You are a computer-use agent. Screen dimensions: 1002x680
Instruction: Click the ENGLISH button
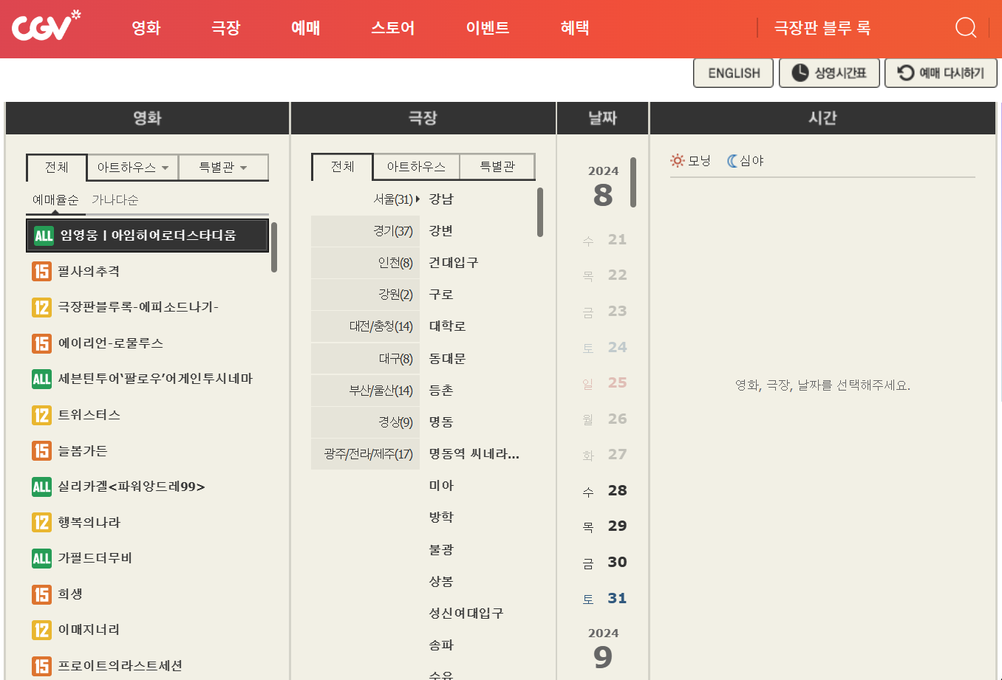[x=733, y=72]
